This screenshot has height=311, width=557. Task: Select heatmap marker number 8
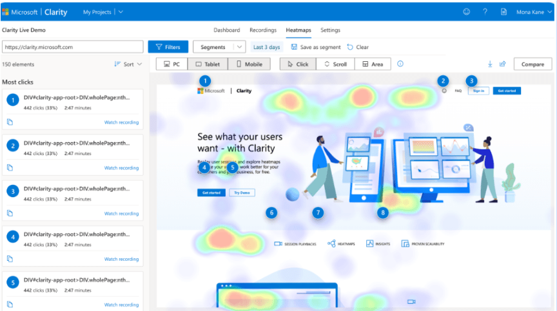pos(382,212)
